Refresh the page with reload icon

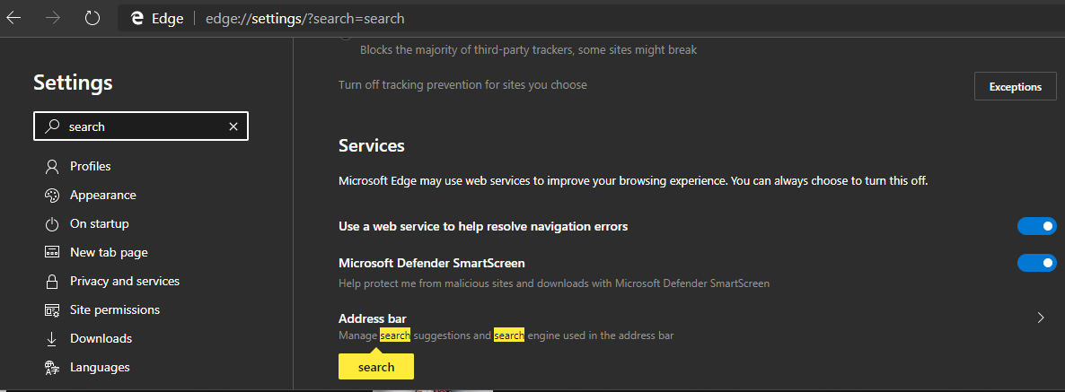coord(92,18)
